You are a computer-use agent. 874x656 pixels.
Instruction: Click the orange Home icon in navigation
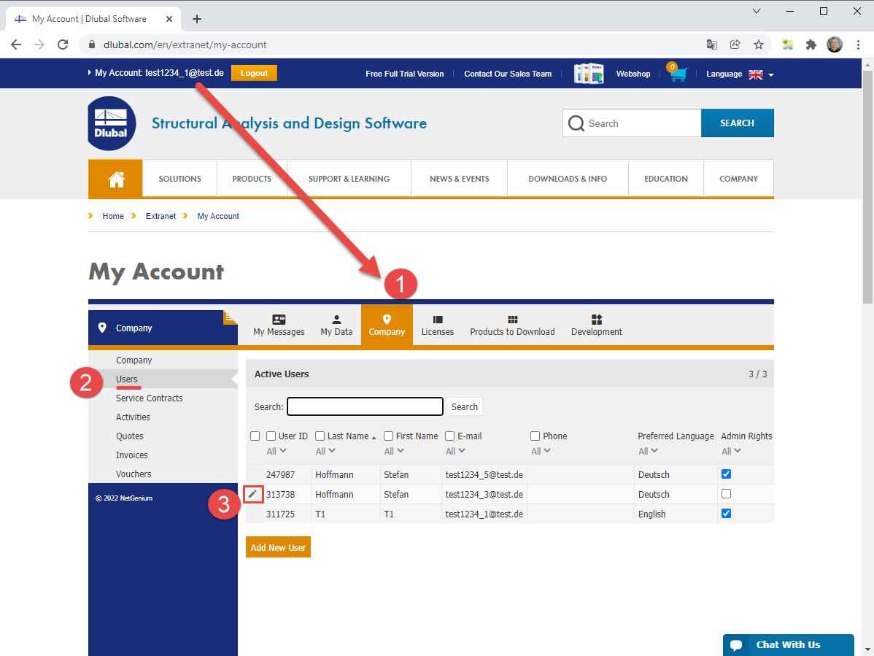(116, 179)
